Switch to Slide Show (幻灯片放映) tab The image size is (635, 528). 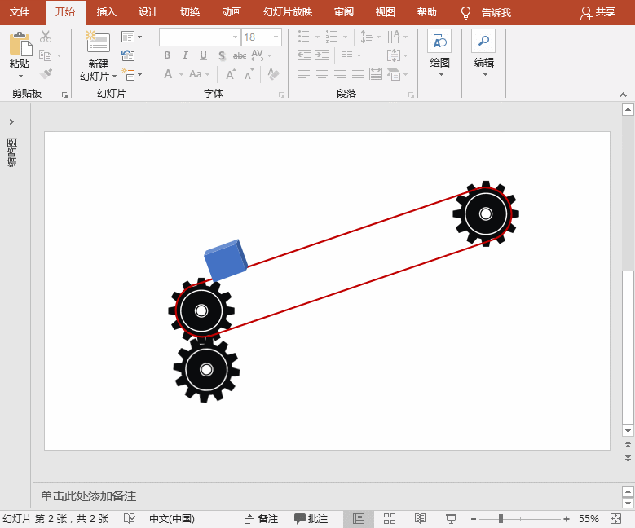[x=288, y=12]
